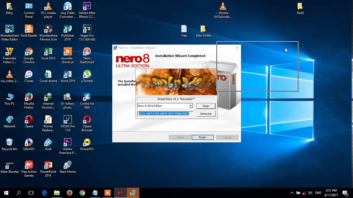Switch keyboard language via the ENG indicator

click(x=318, y=193)
